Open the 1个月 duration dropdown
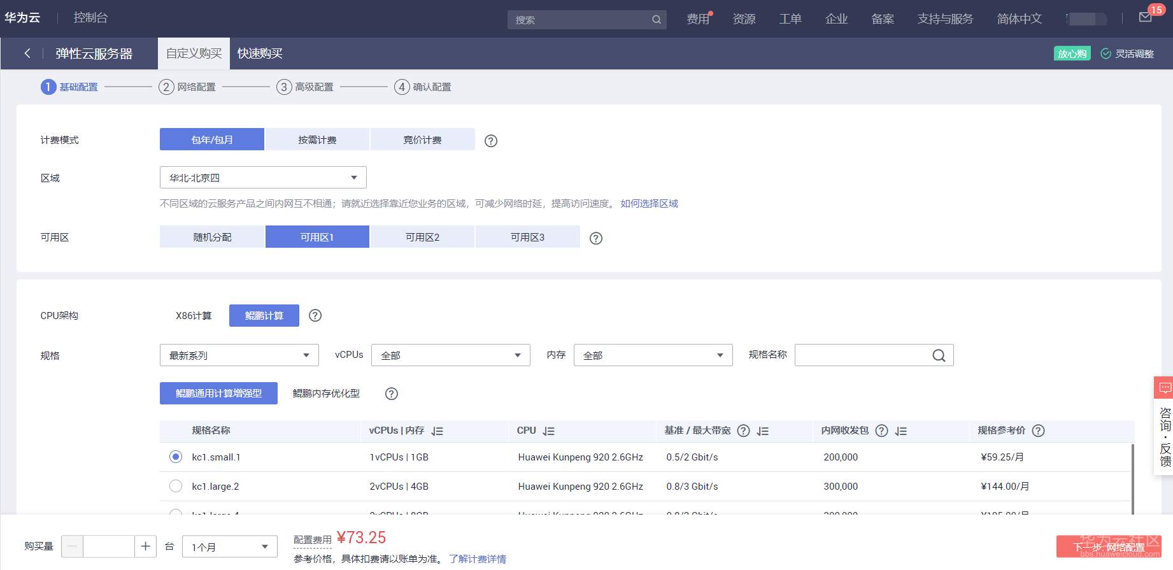 pyautogui.click(x=230, y=546)
